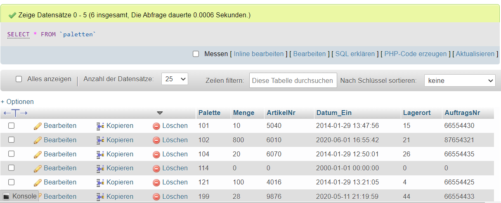Click the Bearbeiten link above the table
Screen dimensions: 501x203
pyautogui.click(x=310, y=54)
